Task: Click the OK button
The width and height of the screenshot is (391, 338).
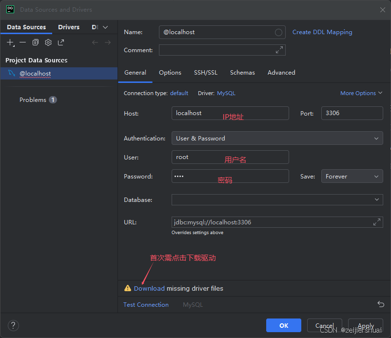Action: 284,325
